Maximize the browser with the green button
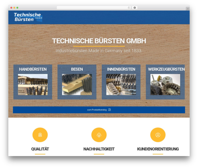 [x=17, y=8]
